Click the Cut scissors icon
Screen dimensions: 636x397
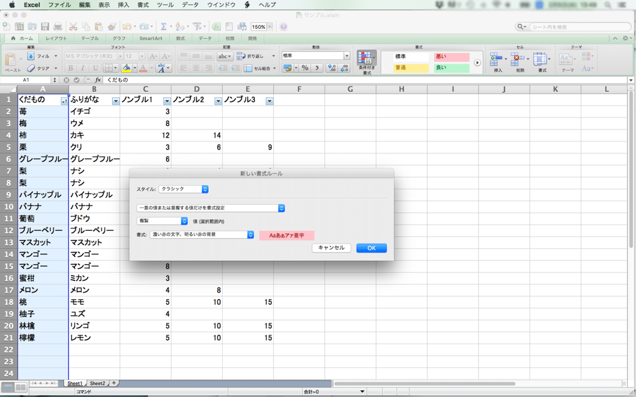click(x=73, y=26)
